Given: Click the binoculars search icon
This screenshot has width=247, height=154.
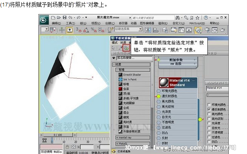Looking at the screenshot, I should (178, 17).
